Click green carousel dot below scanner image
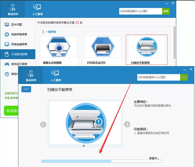 point(84,146)
